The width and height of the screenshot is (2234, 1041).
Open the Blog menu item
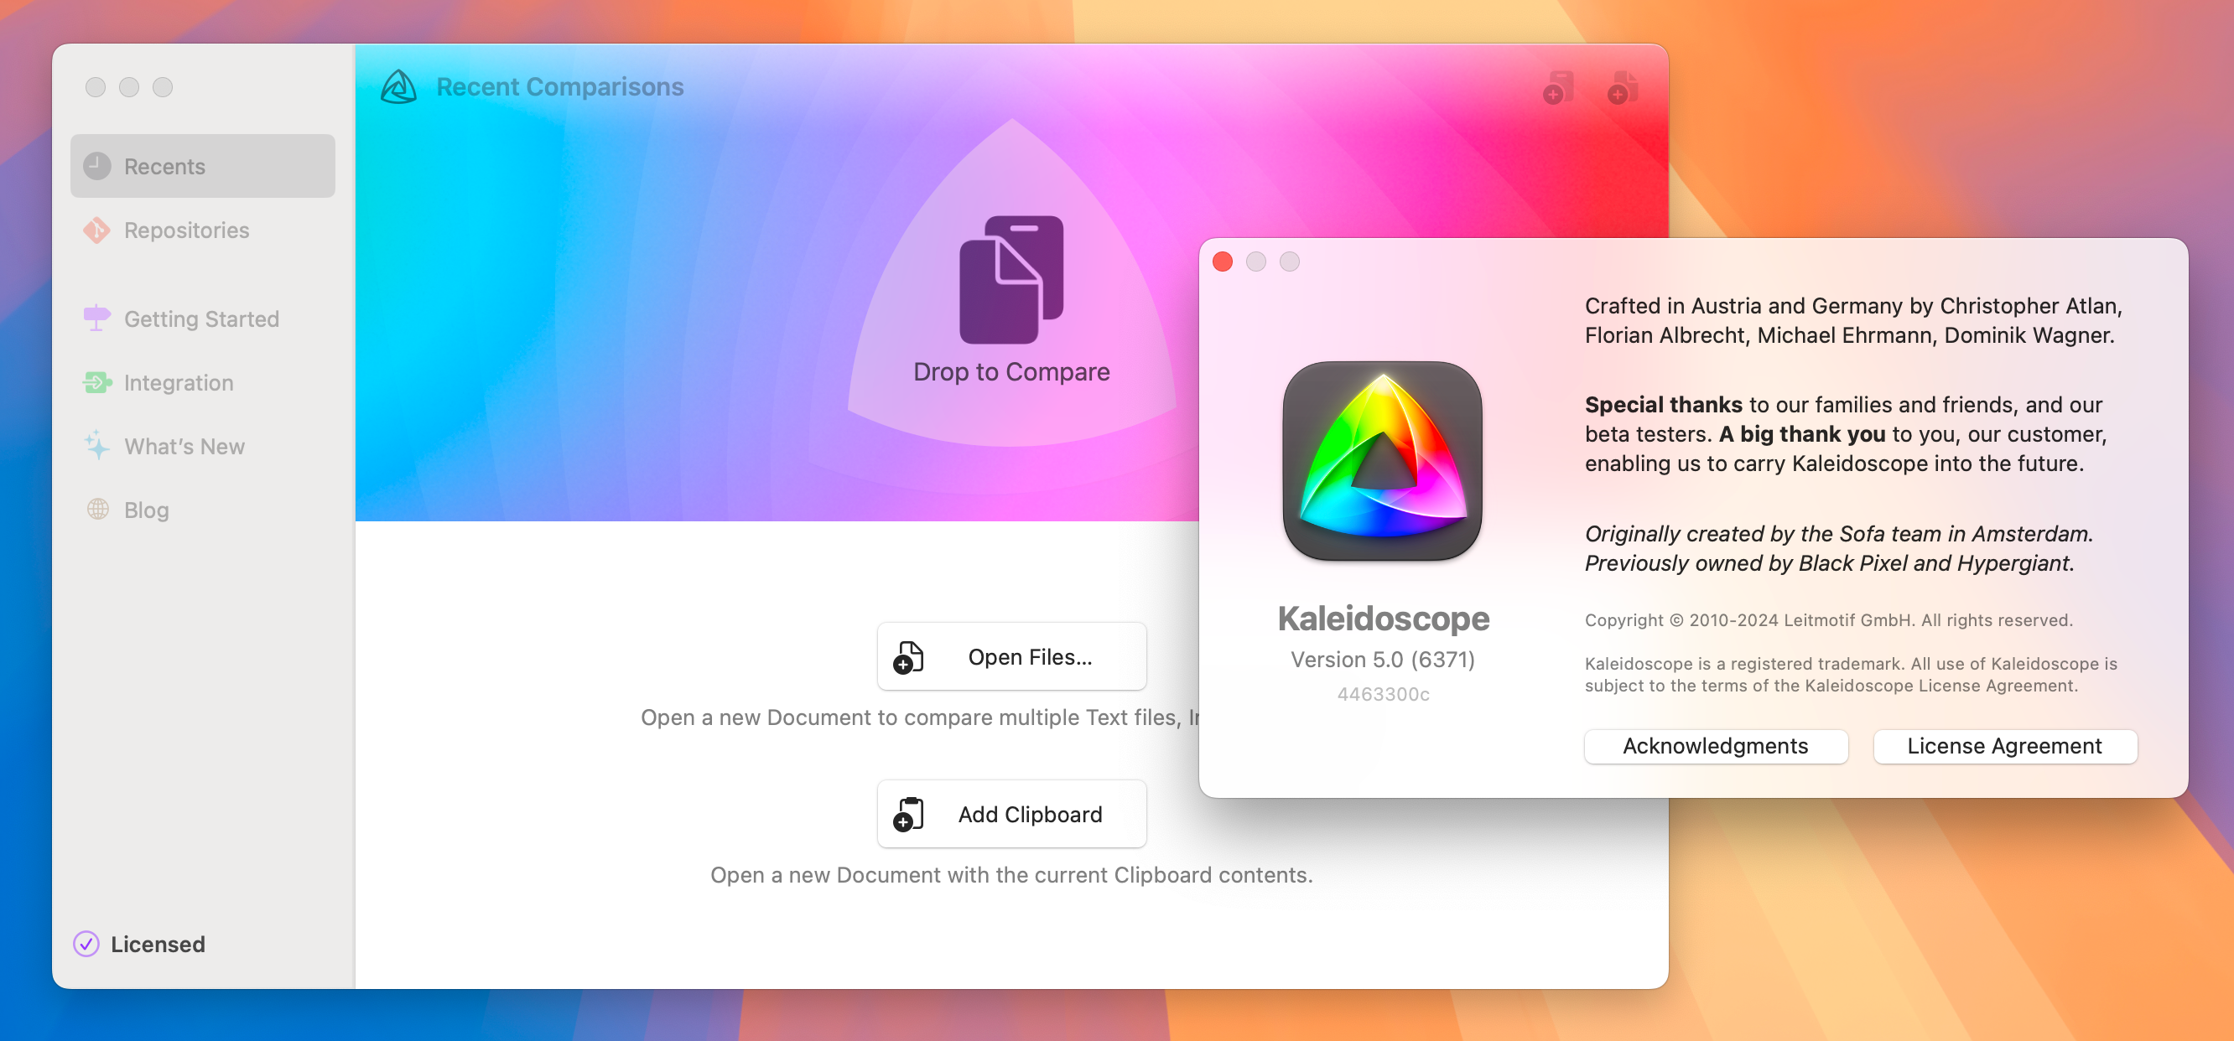(145, 509)
